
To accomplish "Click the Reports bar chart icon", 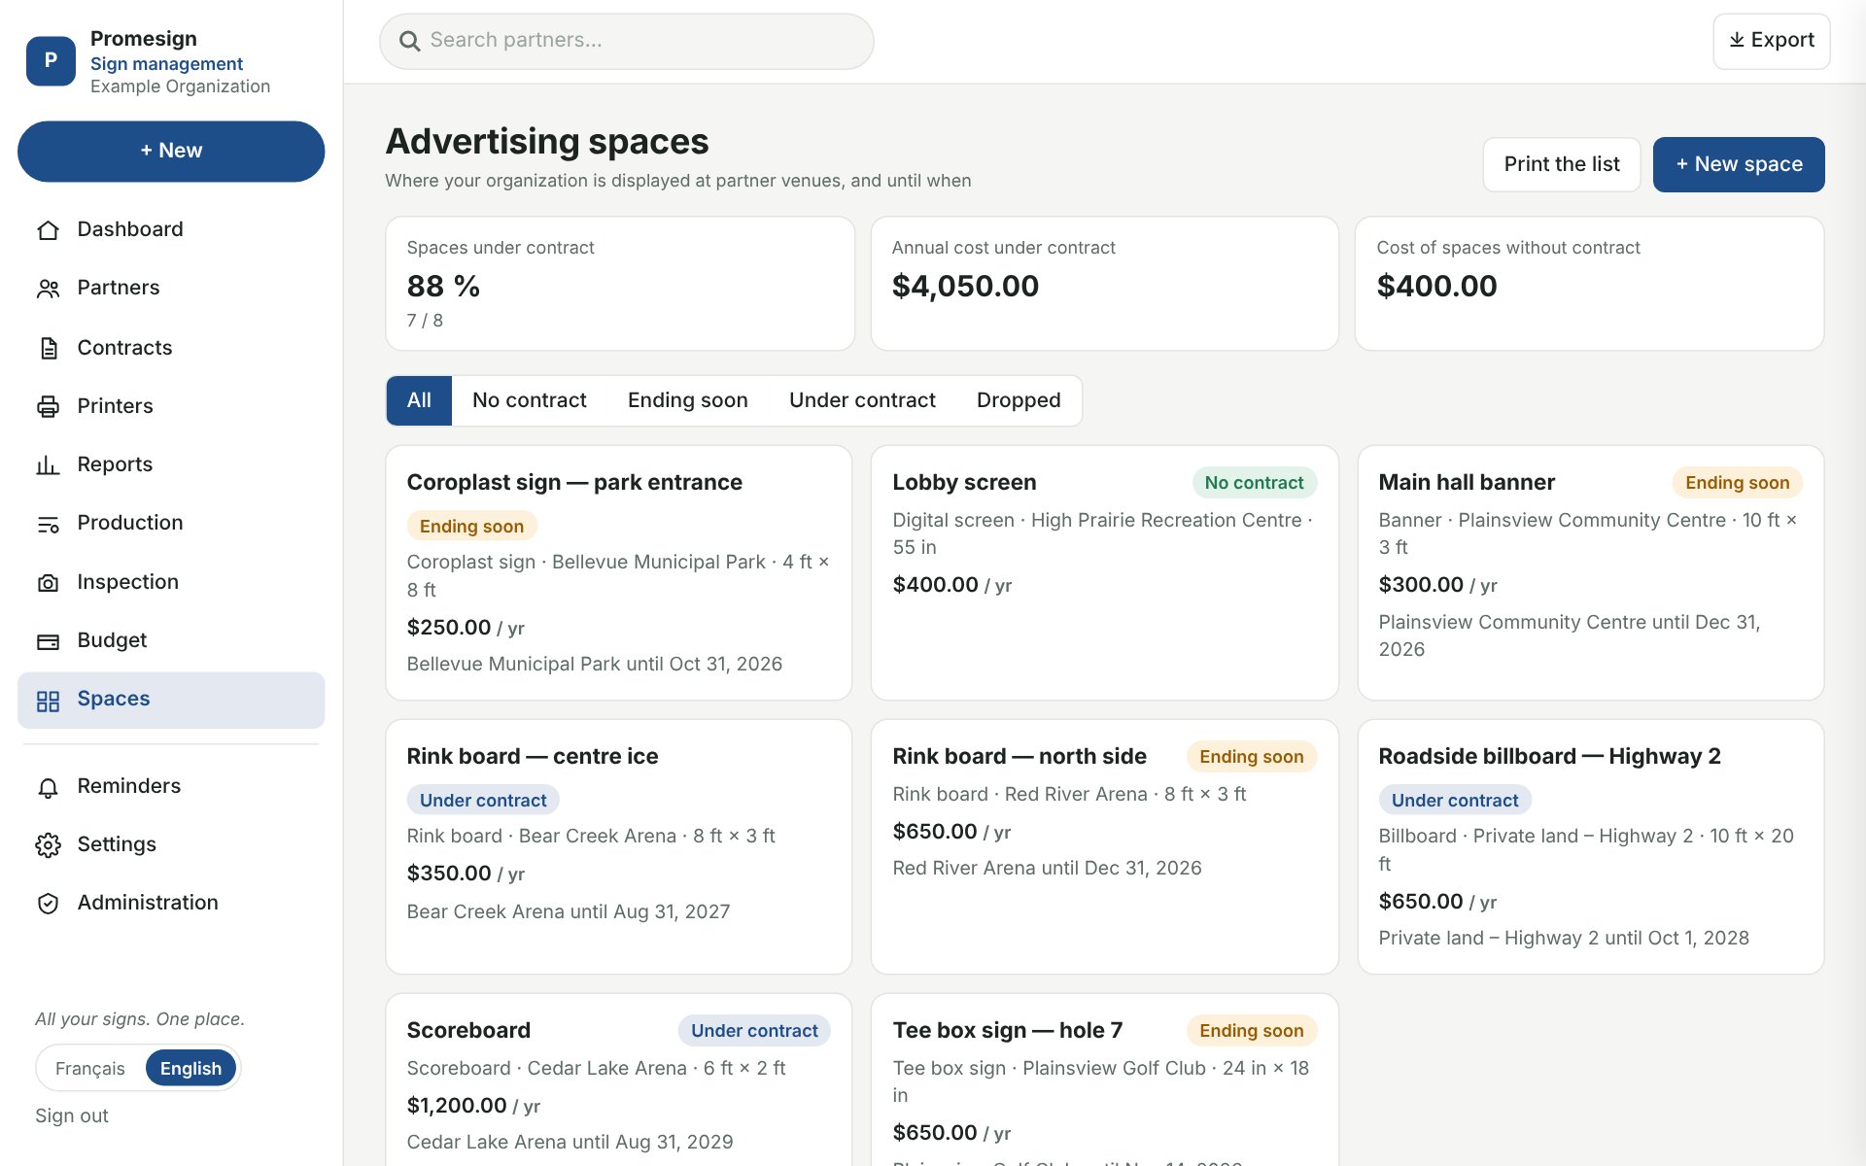I will click(x=48, y=465).
